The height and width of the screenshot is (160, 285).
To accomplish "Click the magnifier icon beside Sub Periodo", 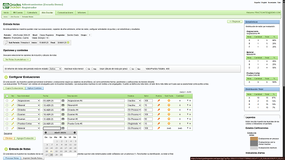I will point(6,43).
